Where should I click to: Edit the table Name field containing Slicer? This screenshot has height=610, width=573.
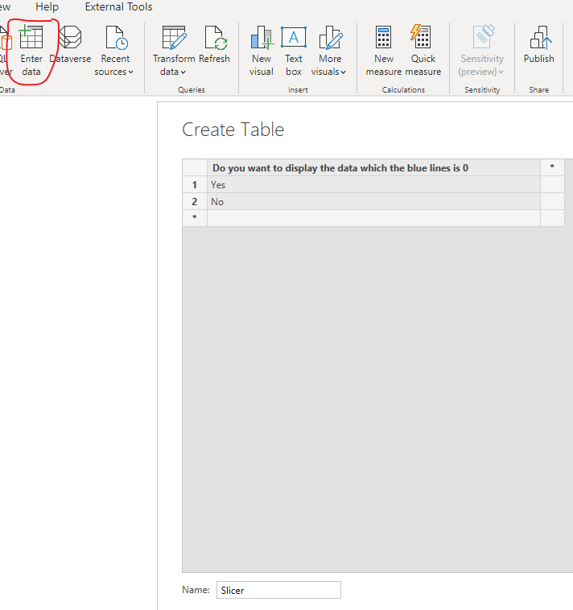278,590
